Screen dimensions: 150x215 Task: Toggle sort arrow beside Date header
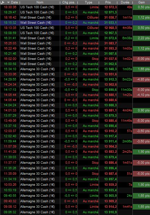pos(9,2)
